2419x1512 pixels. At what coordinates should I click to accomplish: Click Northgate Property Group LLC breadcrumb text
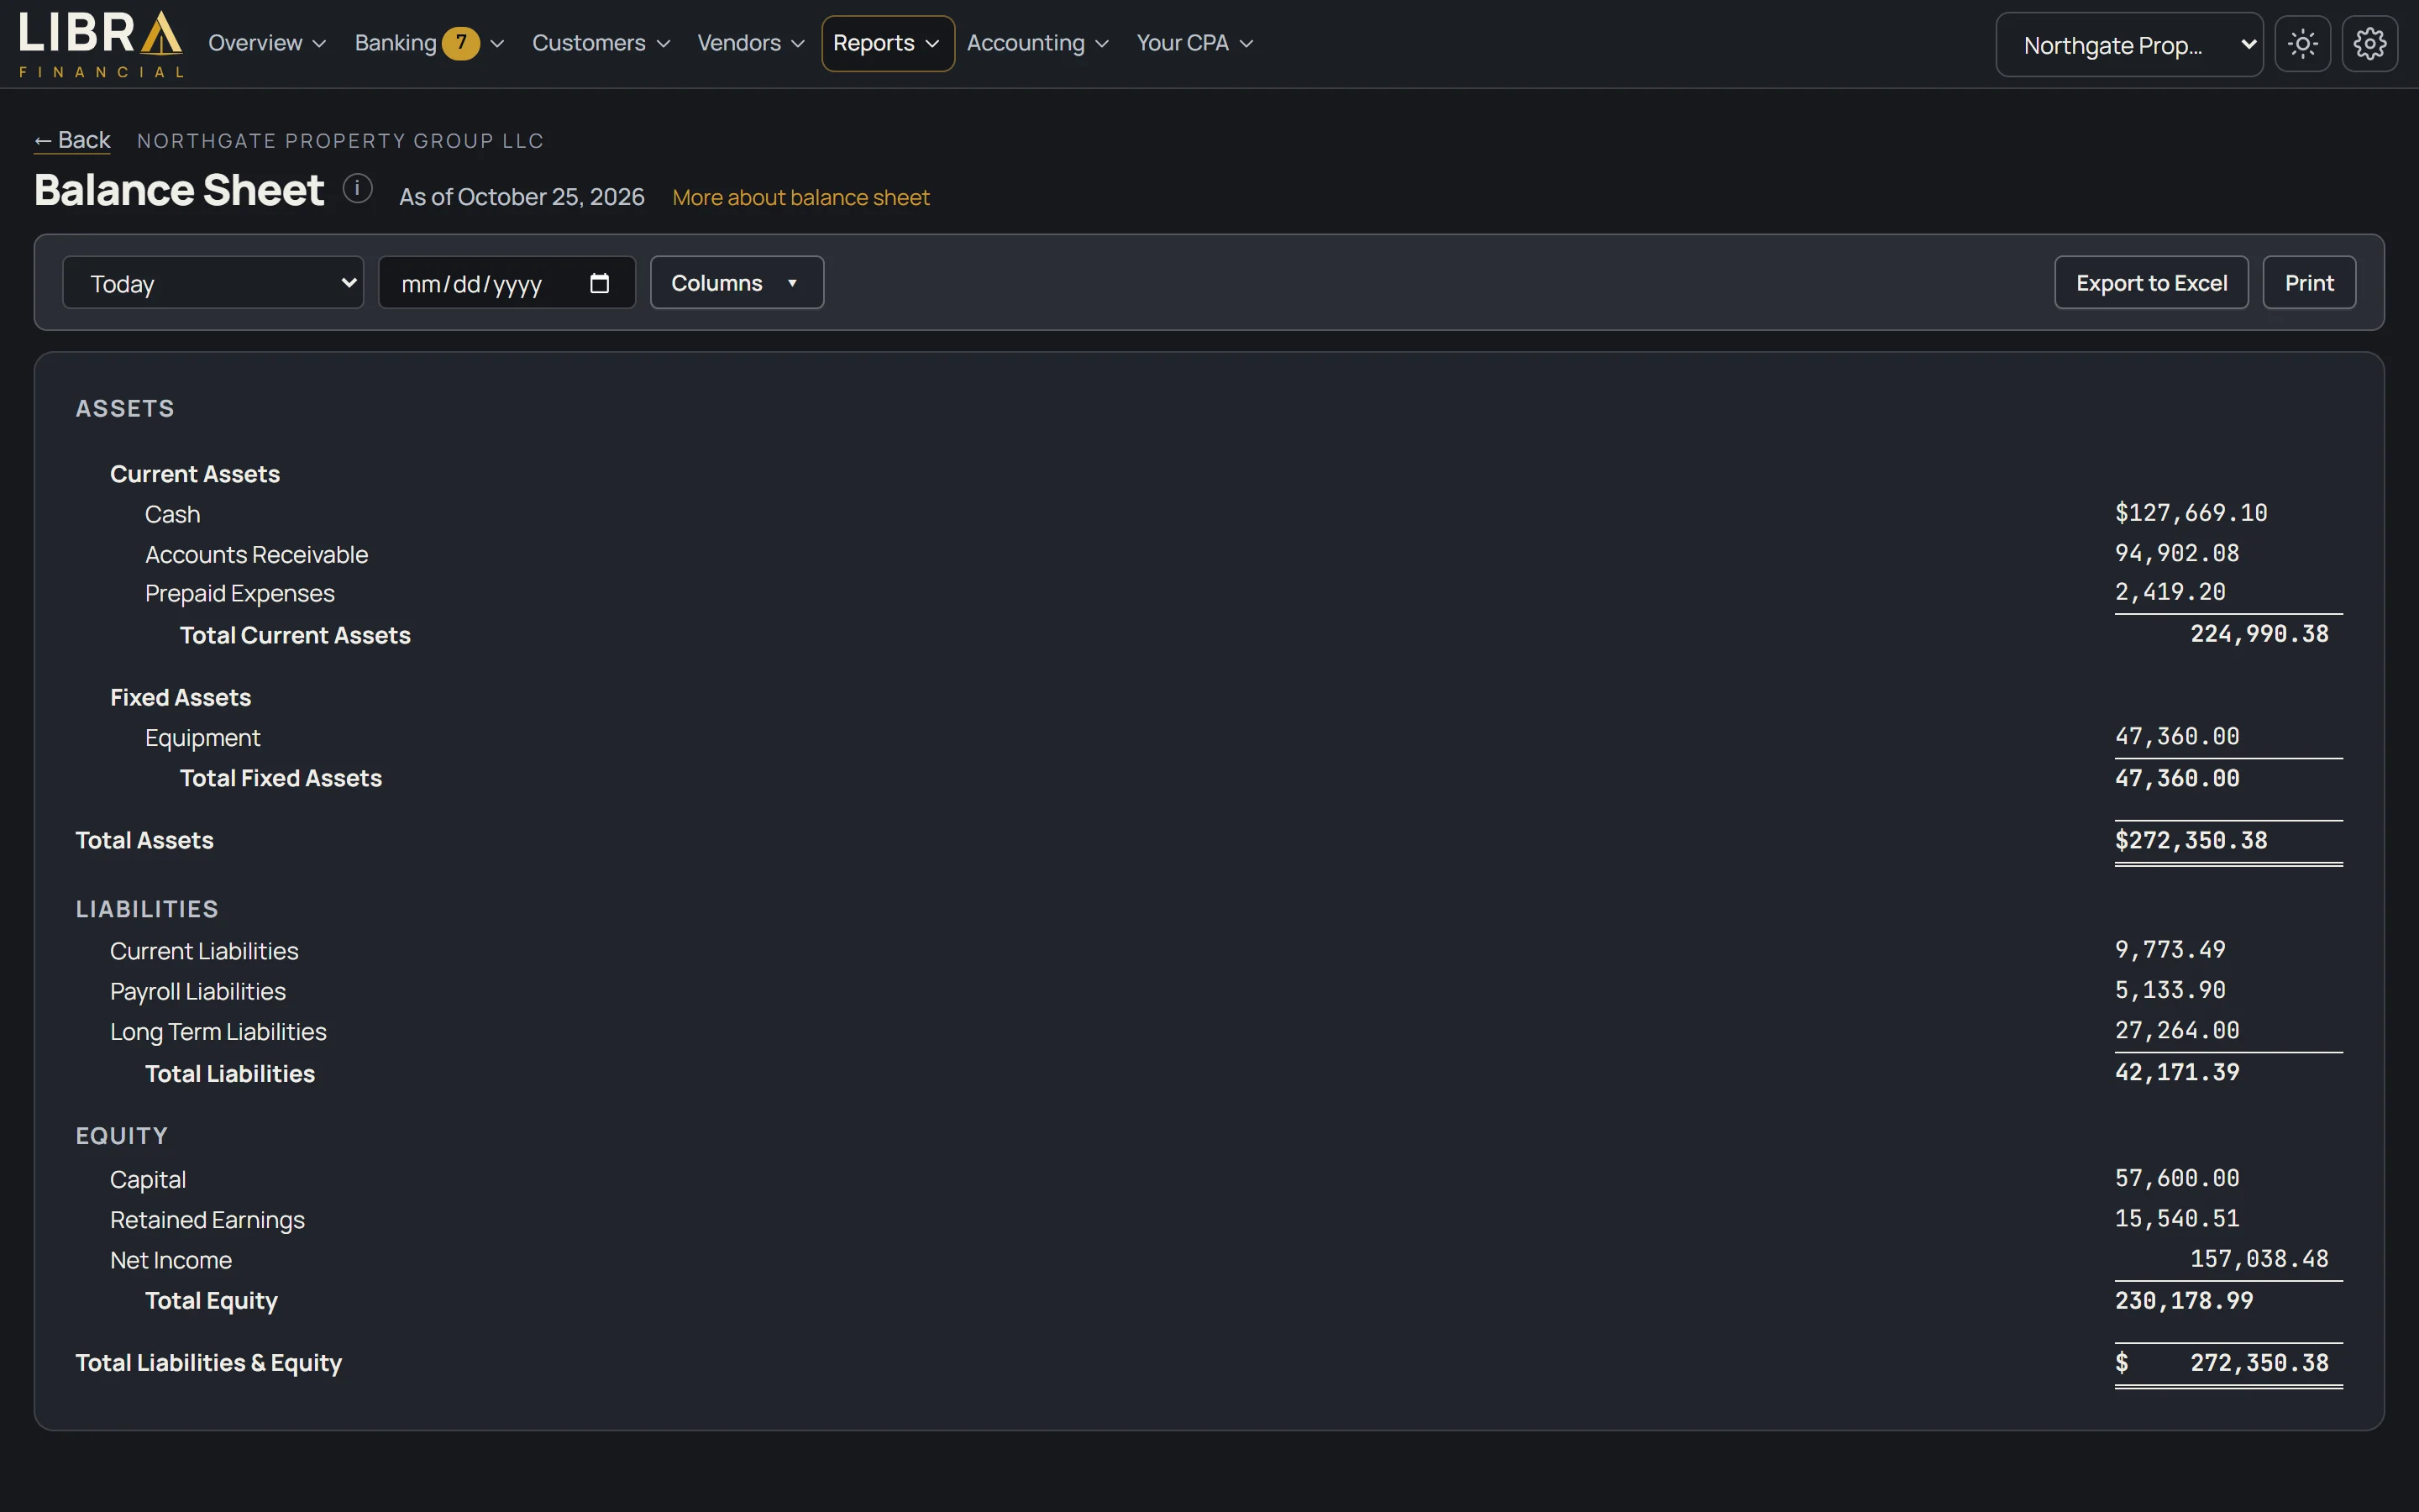pos(340,141)
